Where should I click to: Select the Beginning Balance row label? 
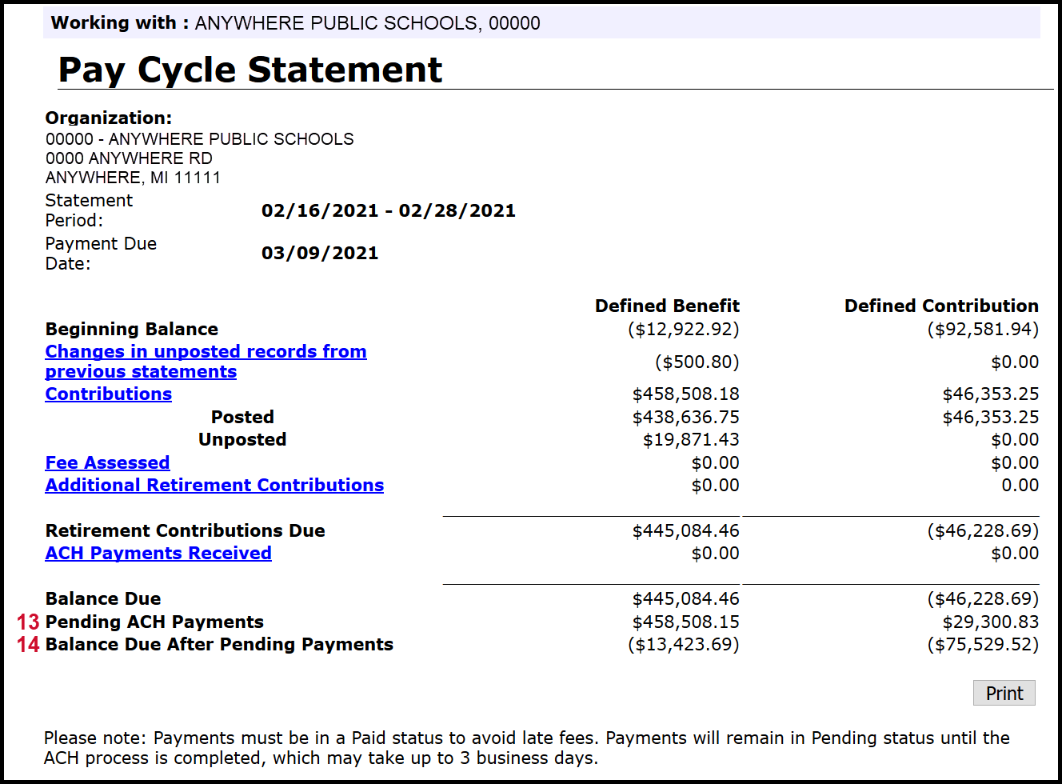(x=131, y=329)
